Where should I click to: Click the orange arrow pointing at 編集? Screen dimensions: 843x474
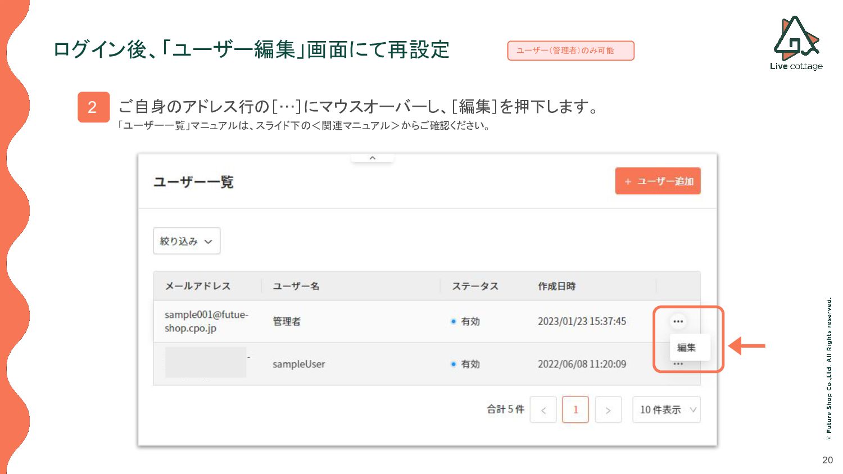click(x=747, y=346)
